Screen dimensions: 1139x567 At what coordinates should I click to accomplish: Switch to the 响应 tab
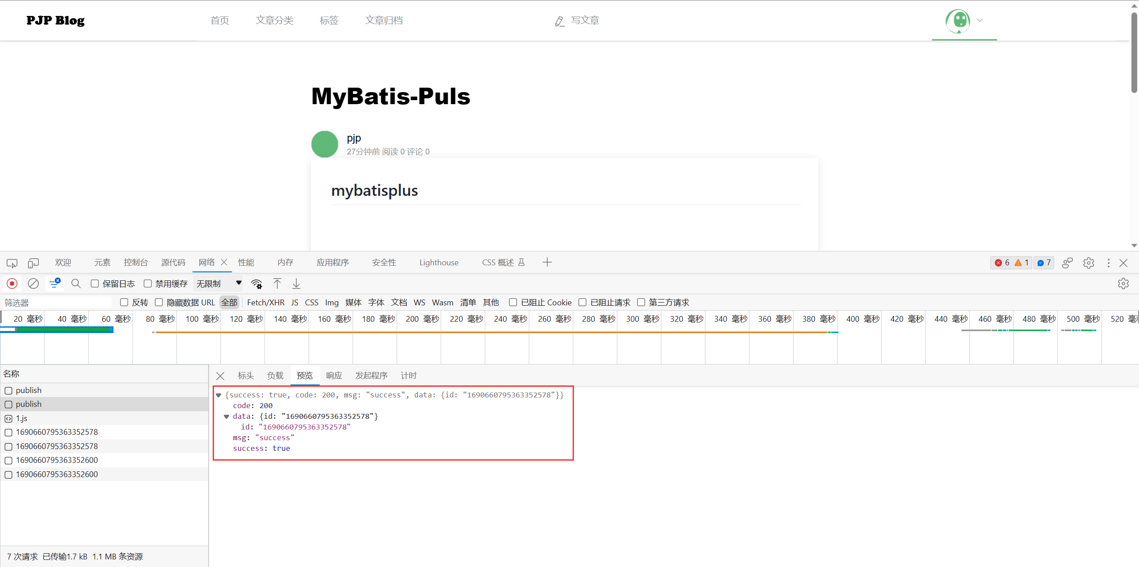click(x=334, y=375)
